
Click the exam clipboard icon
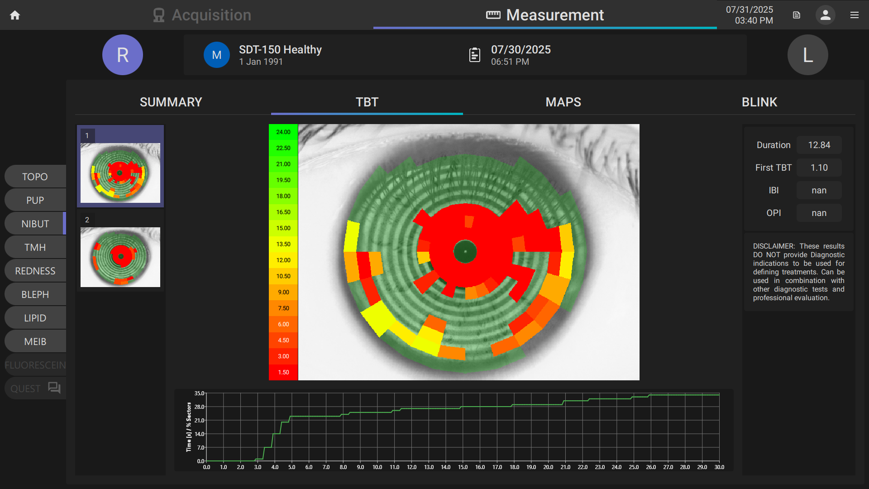tap(474, 55)
